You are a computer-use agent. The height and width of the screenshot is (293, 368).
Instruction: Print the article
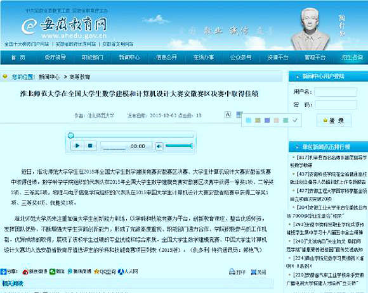[x=237, y=272]
